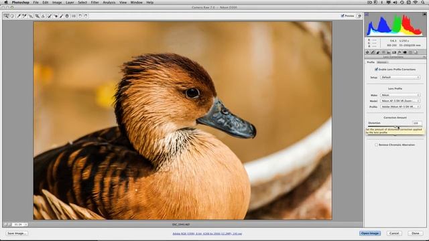Click the zoom in plus button
Screen dimensions: 429x241
(x=9, y=224)
